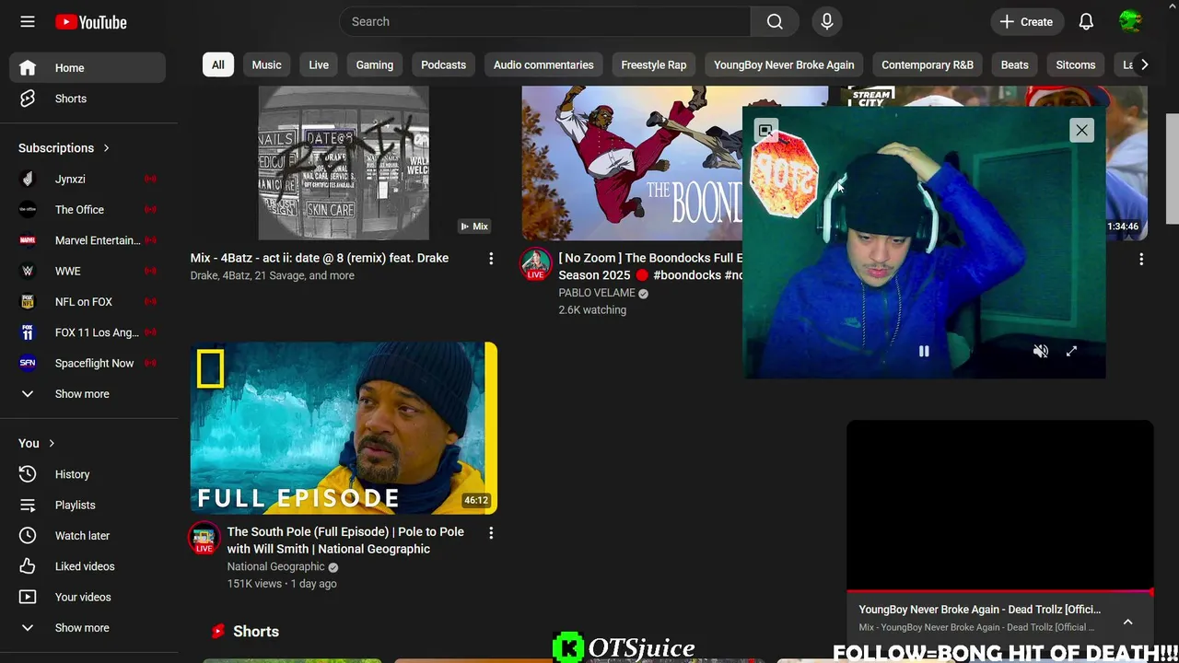
Task: Open the WWE subscription channel
Action: pos(88,271)
